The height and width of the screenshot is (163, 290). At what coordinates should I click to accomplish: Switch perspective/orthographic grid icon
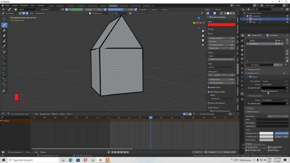pyautogui.click(x=203, y=45)
